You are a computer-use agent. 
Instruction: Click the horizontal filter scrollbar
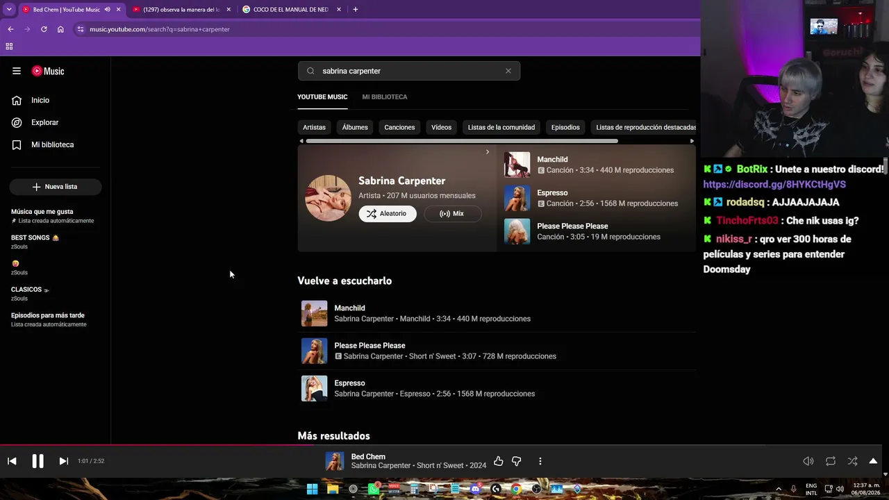tap(462, 141)
